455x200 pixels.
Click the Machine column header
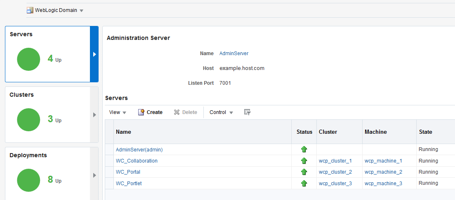point(389,132)
